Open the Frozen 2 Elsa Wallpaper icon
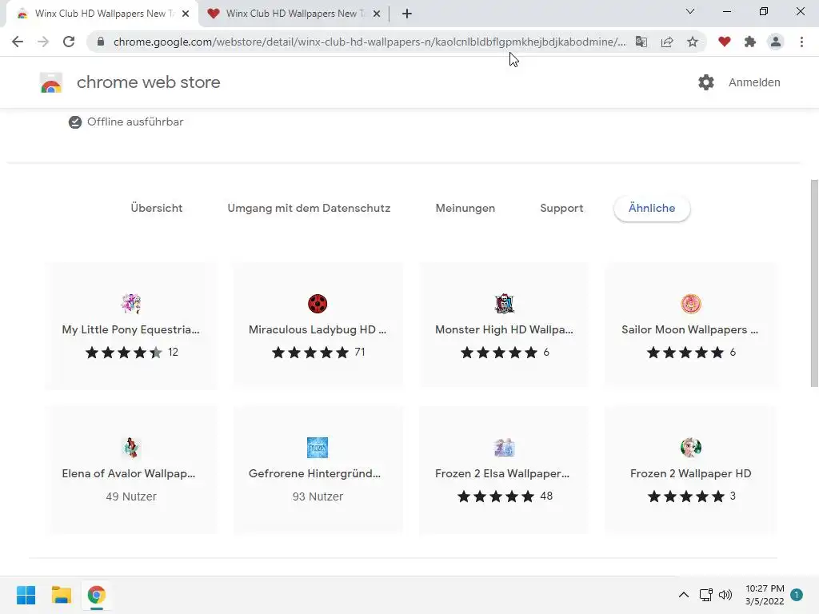This screenshot has width=819, height=614. (504, 448)
